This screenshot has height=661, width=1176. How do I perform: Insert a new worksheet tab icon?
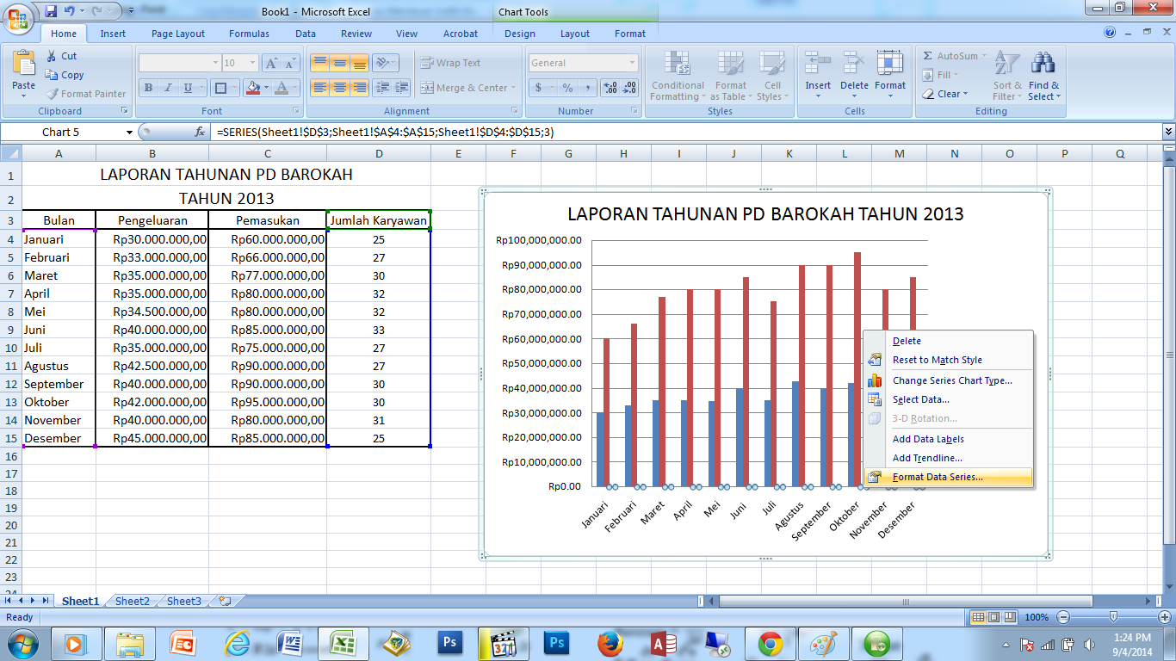pos(226,601)
